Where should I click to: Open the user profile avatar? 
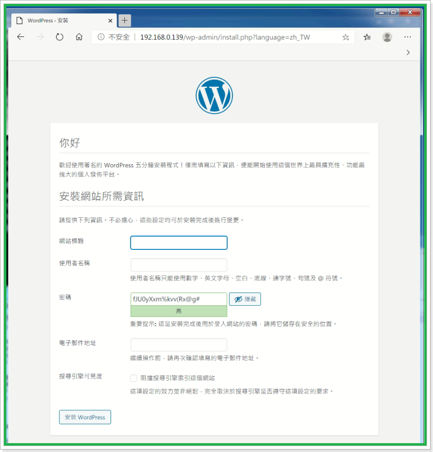click(x=387, y=37)
